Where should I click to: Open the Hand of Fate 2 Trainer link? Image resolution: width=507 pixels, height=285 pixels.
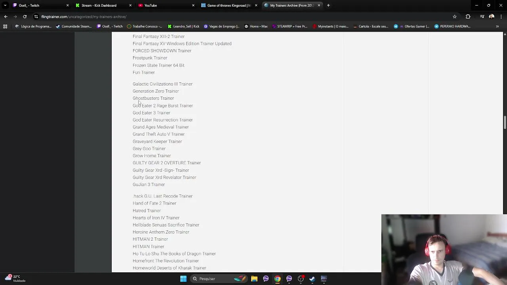pyautogui.click(x=154, y=203)
